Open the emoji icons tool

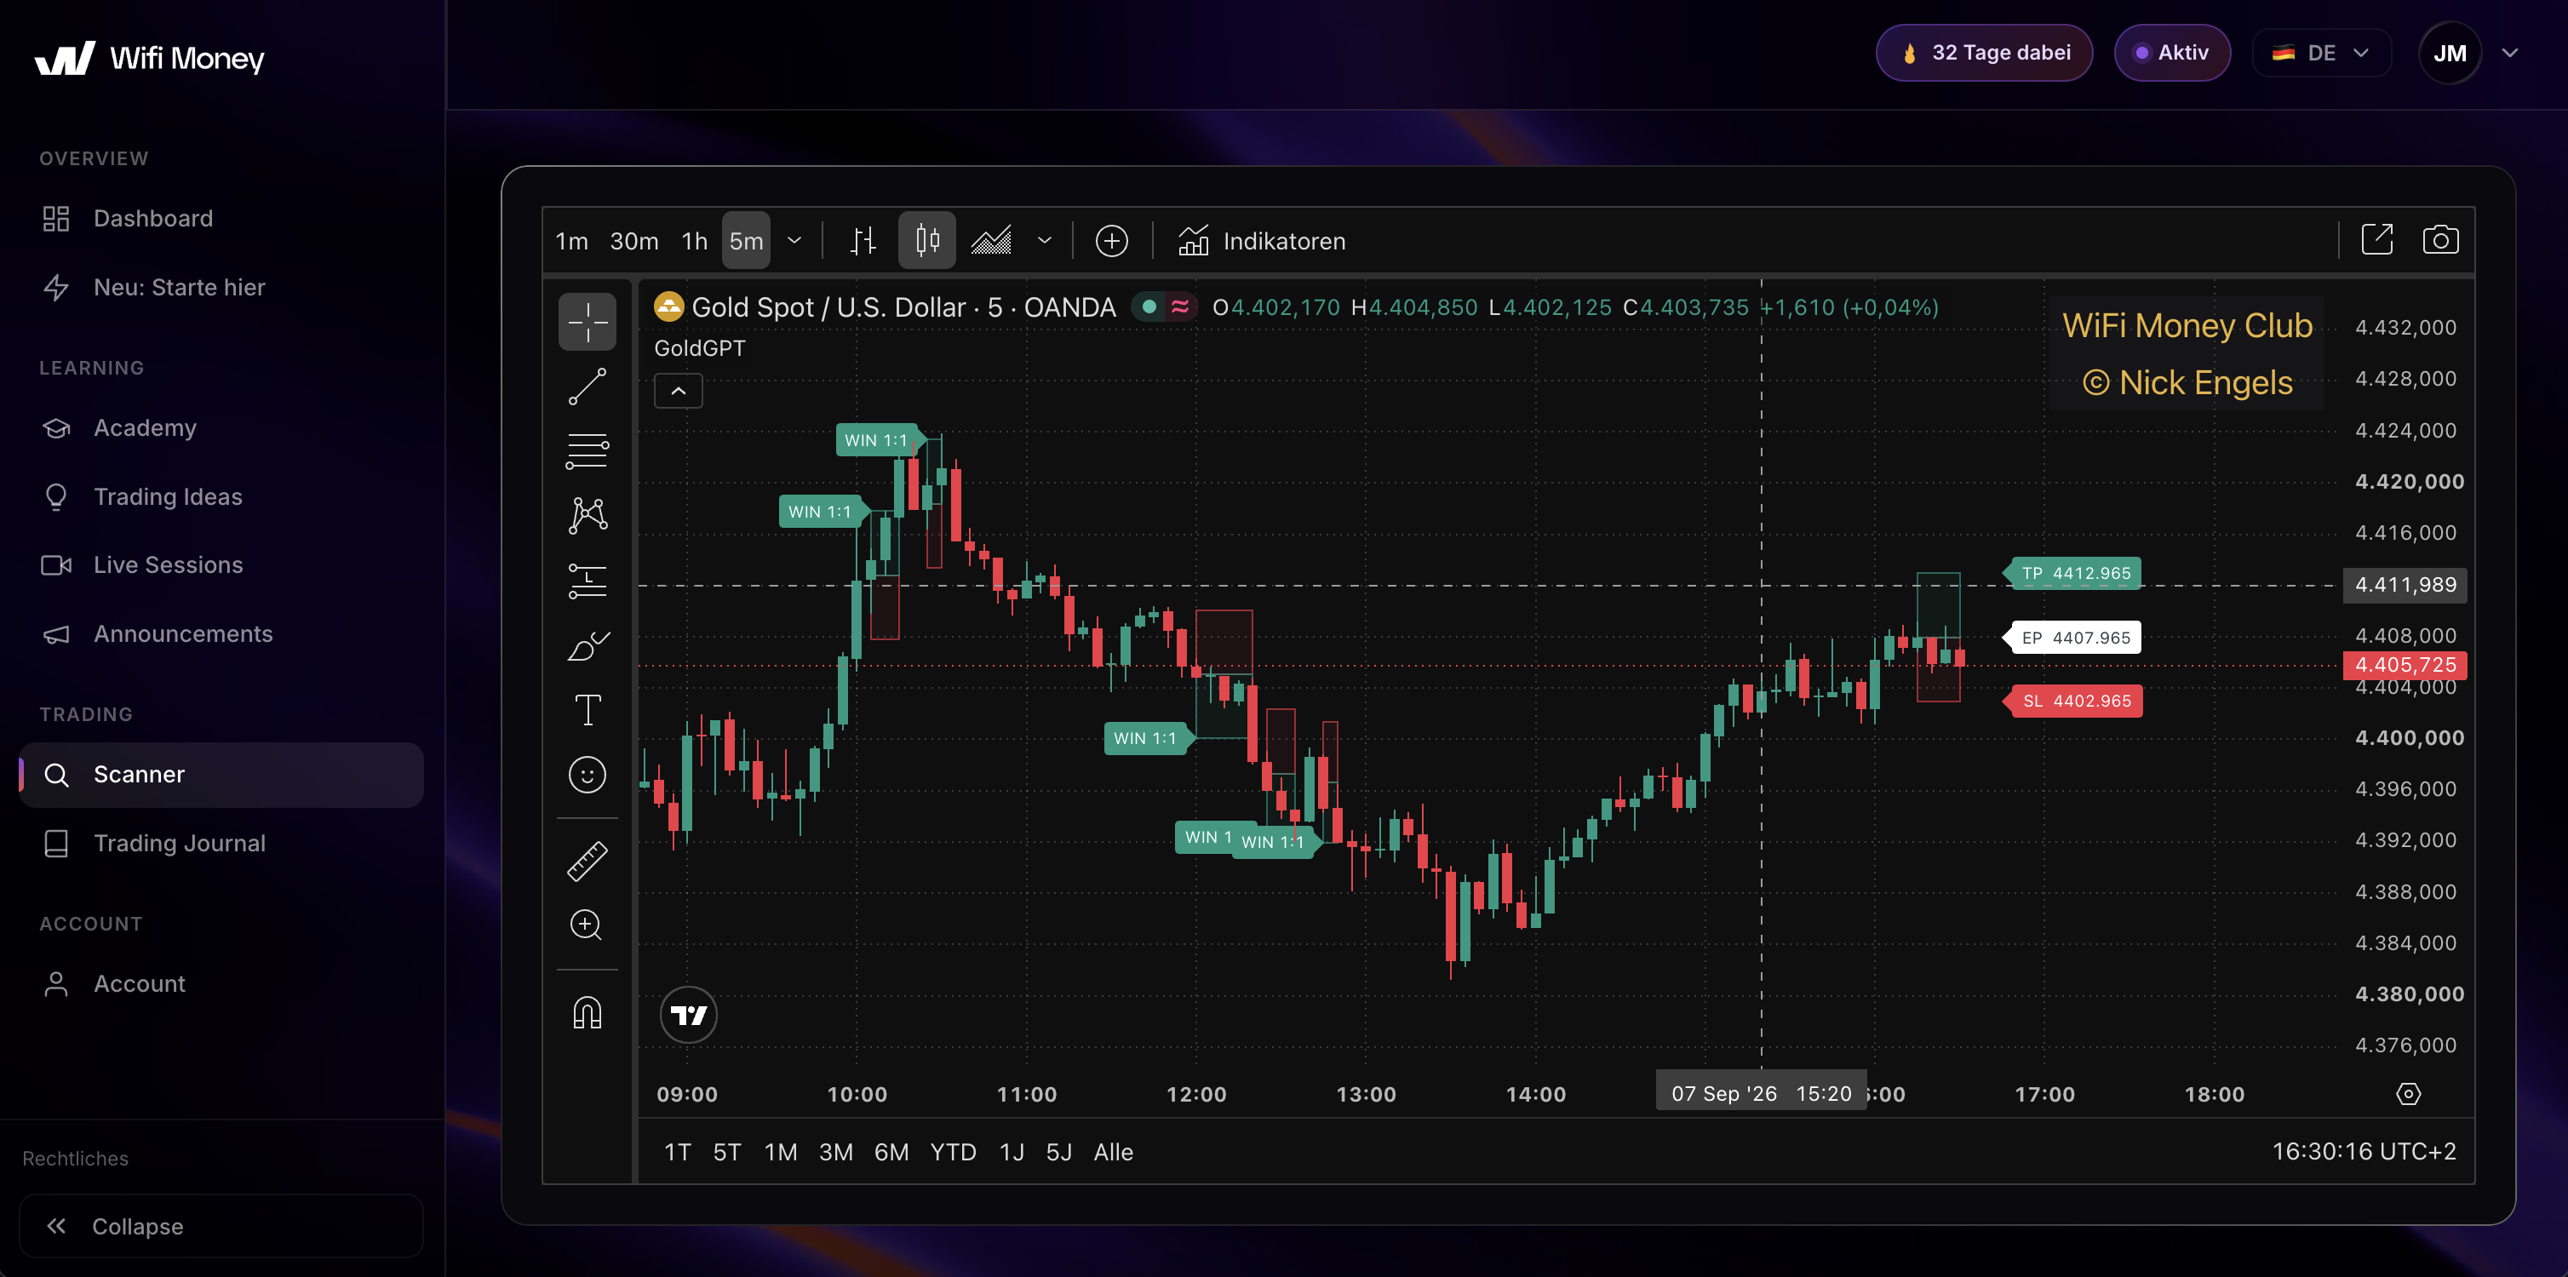(588, 775)
